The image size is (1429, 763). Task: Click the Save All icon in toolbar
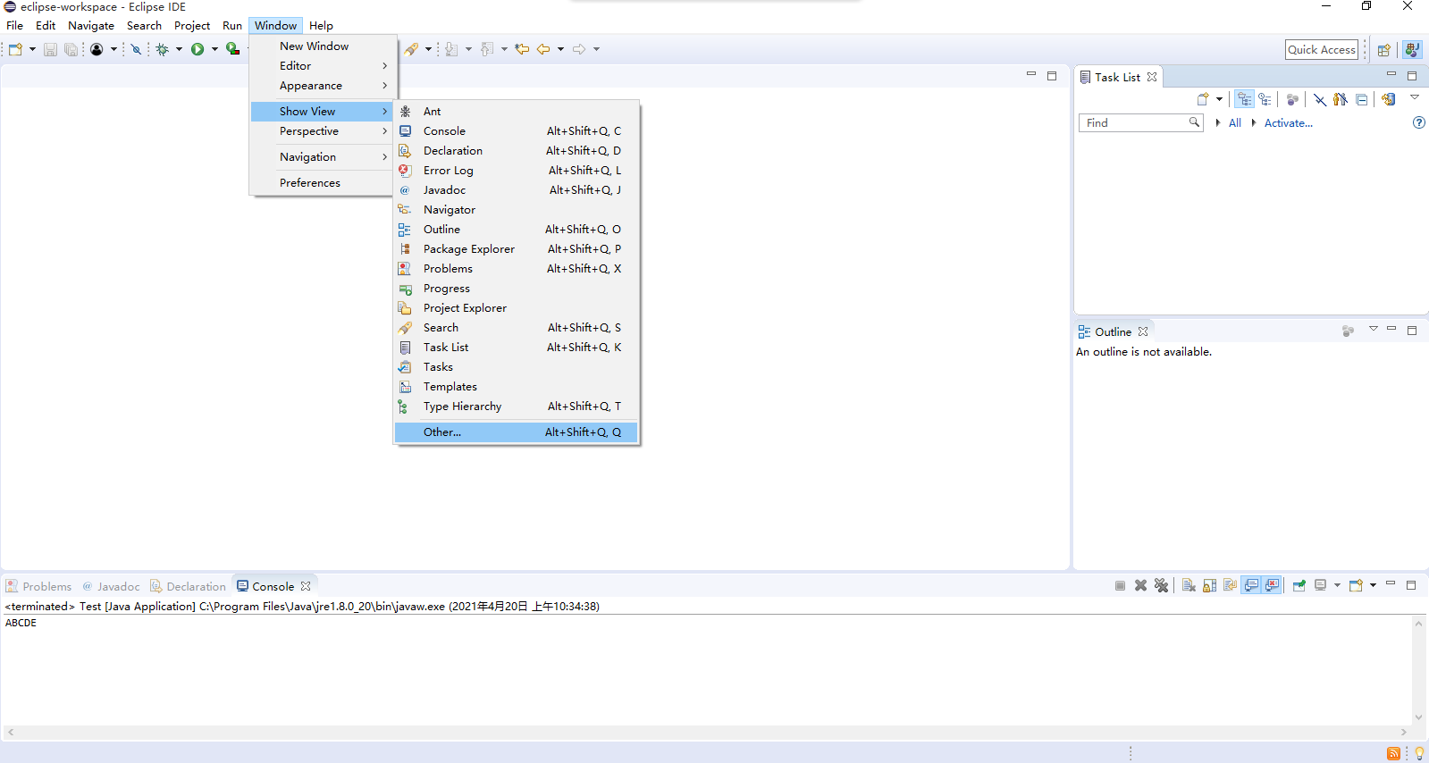pyautogui.click(x=71, y=49)
